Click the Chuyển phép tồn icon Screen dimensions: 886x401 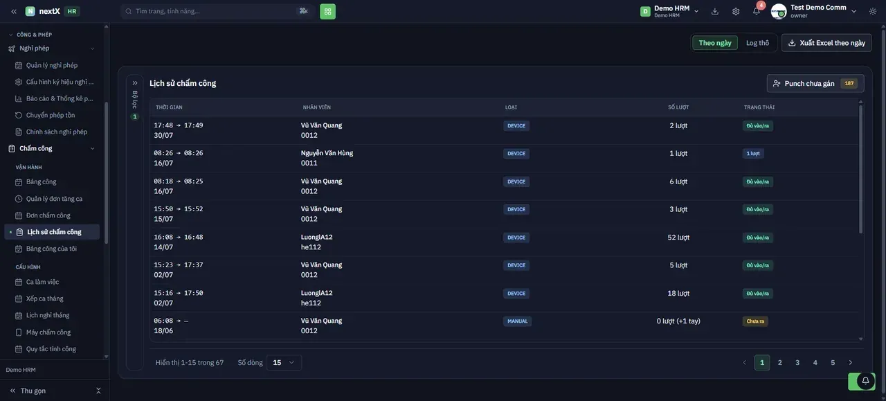tap(19, 115)
